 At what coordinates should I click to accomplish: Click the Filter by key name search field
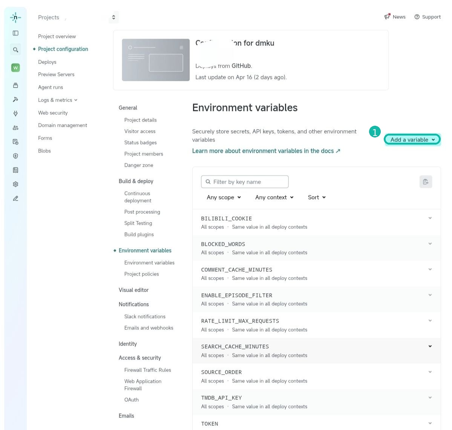pos(244,181)
